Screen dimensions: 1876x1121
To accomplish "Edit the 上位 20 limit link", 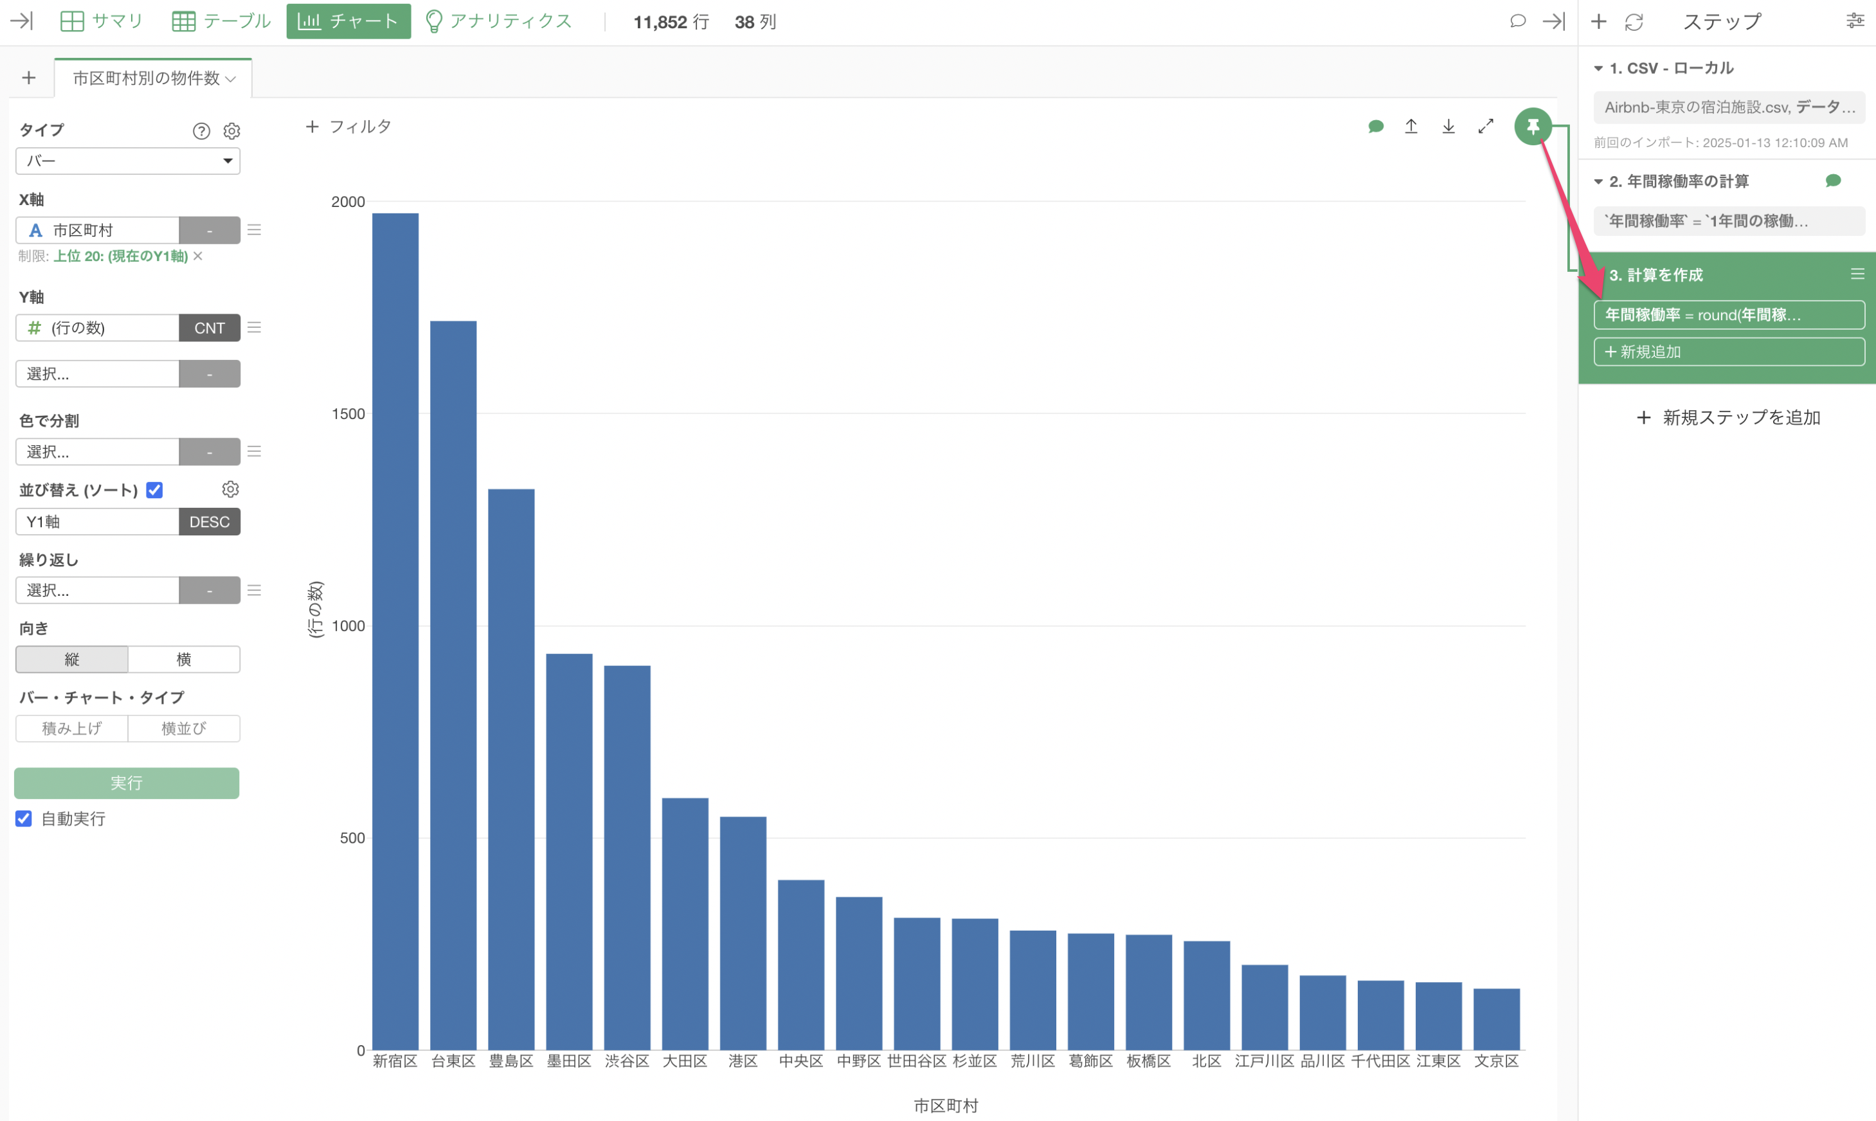I will click(x=120, y=256).
